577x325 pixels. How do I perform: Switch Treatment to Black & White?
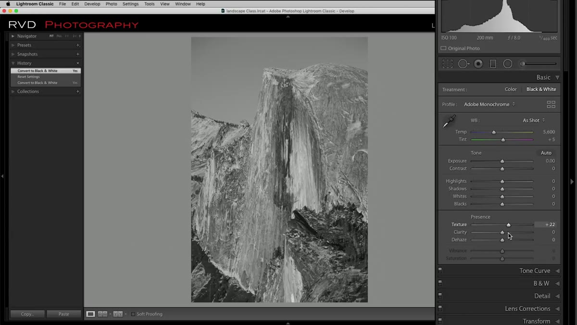[541, 89]
